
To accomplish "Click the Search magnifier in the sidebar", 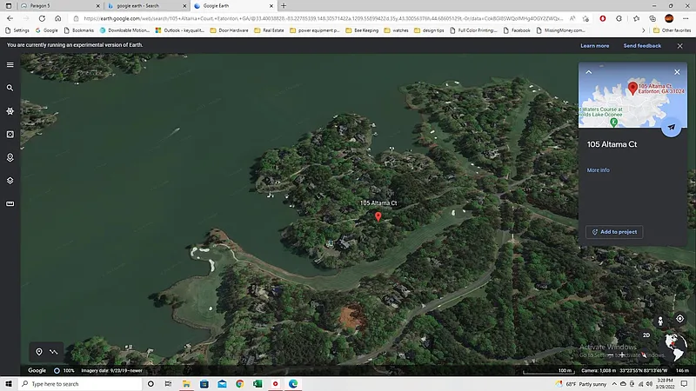I will pyautogui.click(x=10, y=88).
